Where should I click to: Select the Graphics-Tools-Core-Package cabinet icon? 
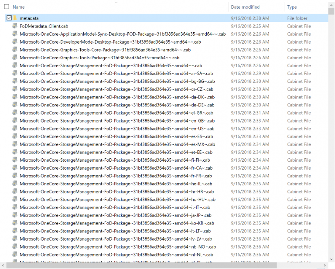15,50
